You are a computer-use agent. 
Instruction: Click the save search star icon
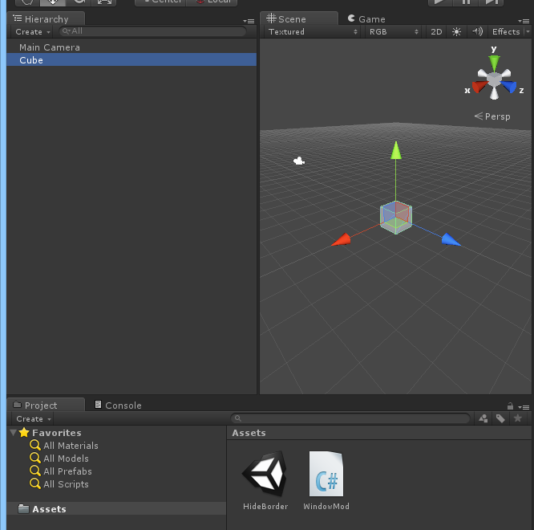click(518, 418)
